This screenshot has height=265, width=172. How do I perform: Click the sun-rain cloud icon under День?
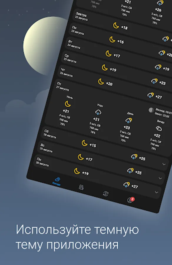click(128, 120)
